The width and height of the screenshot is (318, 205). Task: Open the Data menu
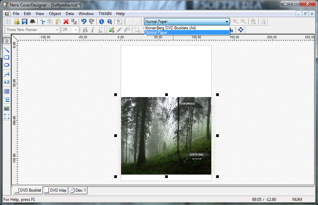[69, 14]
